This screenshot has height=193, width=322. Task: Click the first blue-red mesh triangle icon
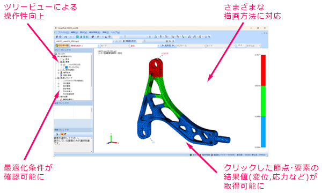[189, 36]
